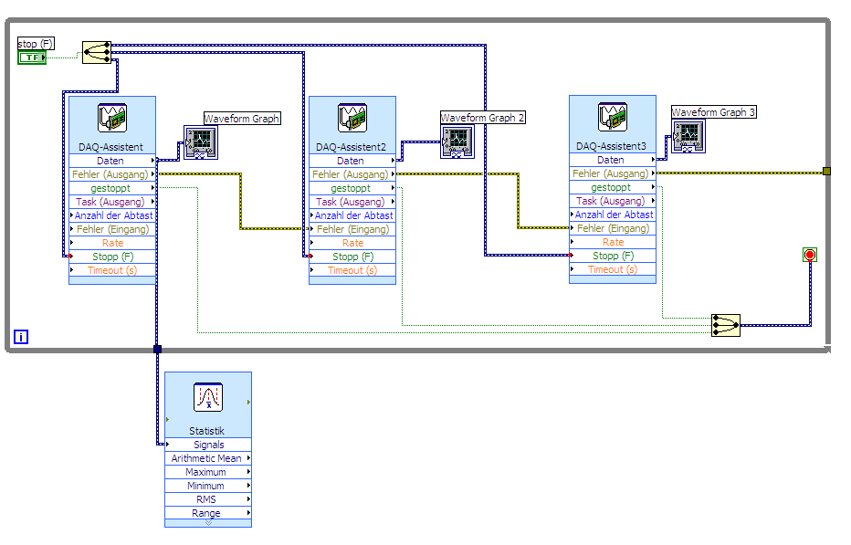The width and height of the screenshot is (851, 545).
Task: Select Stopp (F) input of DAQ-Assistent2
Action: click(352, 257)
